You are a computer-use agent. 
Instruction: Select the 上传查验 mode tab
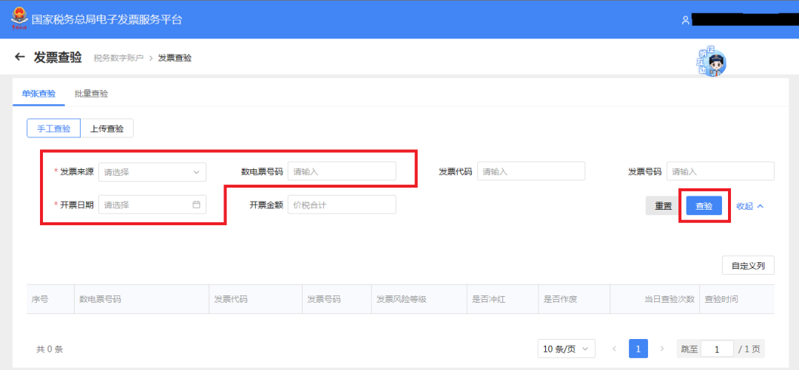(107, 129)
